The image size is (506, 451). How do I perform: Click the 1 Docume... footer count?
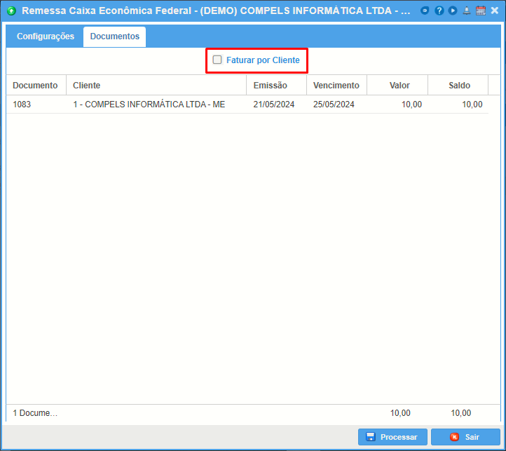[x=35, y=413]
